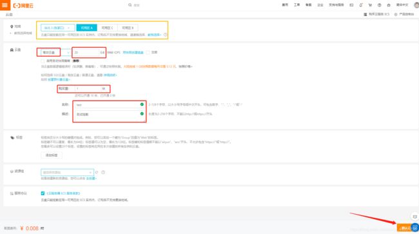
Task: Open the orange hamburger menu
Action: 5,5
